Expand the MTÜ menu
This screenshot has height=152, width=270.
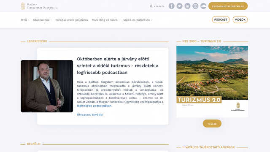click(25, 20)
